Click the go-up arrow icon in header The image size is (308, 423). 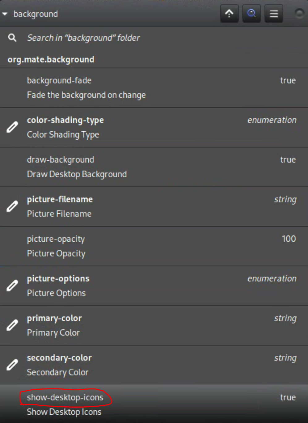229,14
